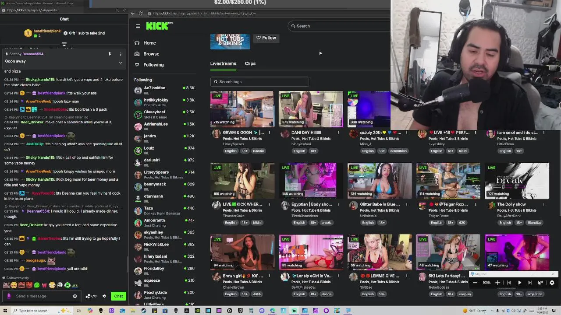Open the LitneySpears channel name link

233,144
